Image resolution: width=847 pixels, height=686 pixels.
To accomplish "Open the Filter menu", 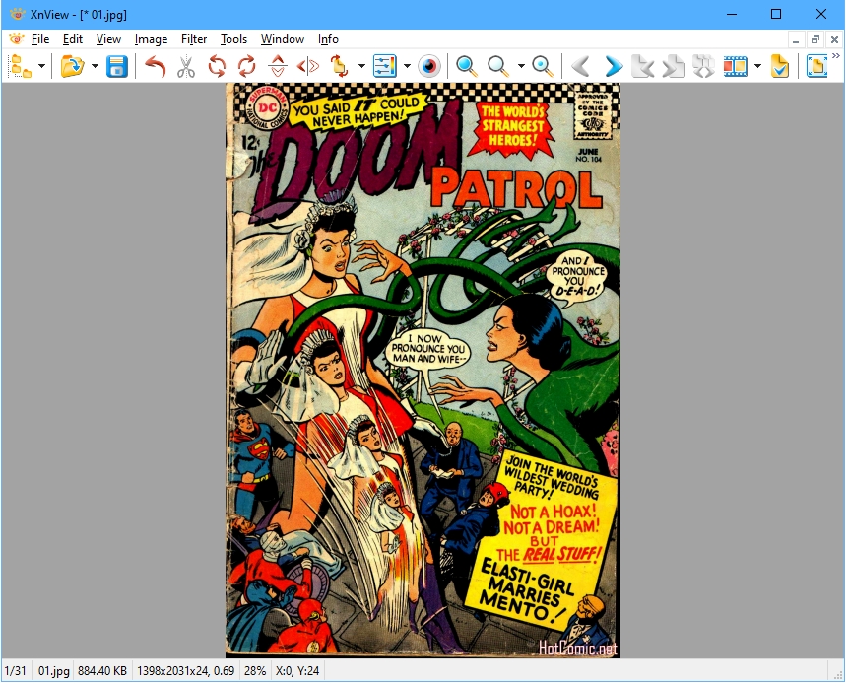I will pos(194,39).
